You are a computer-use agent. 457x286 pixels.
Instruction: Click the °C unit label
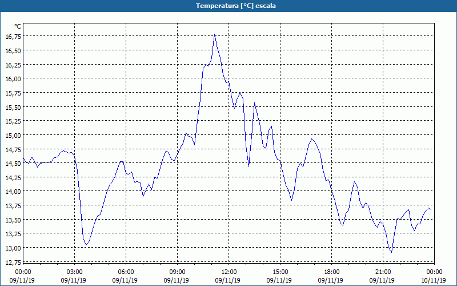pos(18,26)
